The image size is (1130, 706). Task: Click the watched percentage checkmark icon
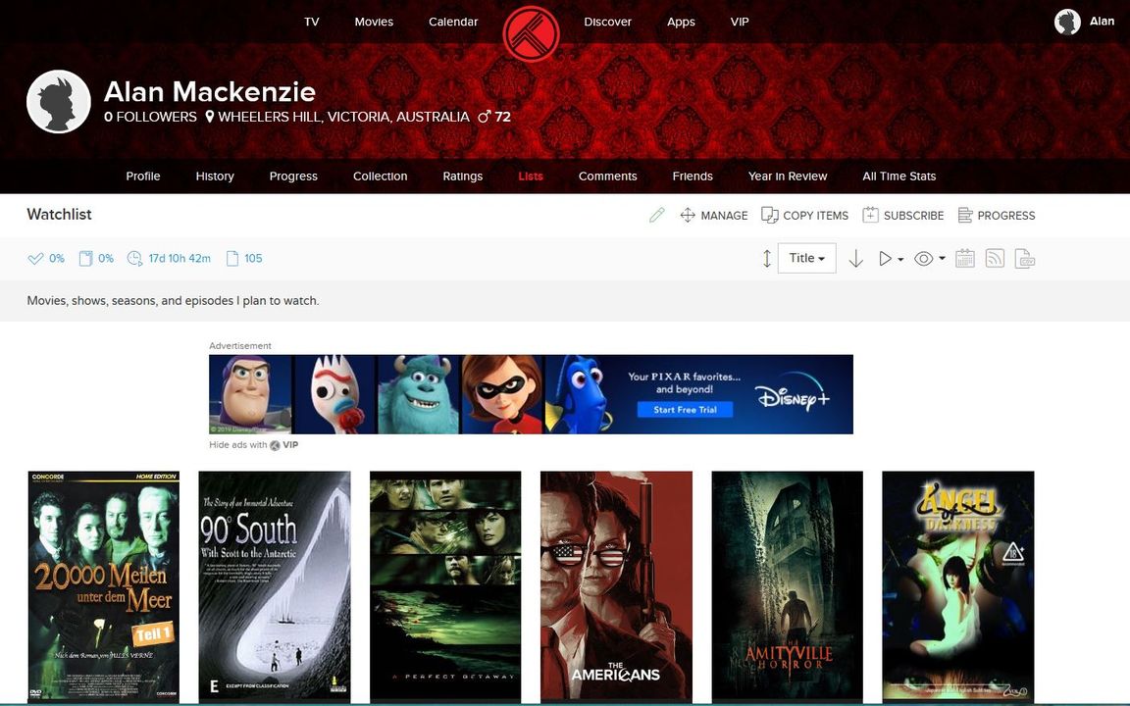tap(36, 259)
